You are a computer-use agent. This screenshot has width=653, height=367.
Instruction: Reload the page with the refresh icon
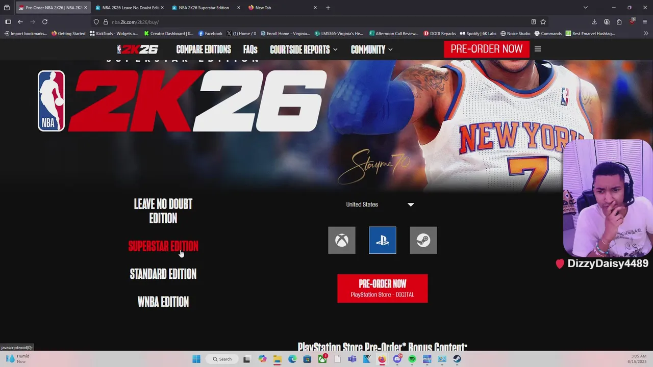coord(45,22)
